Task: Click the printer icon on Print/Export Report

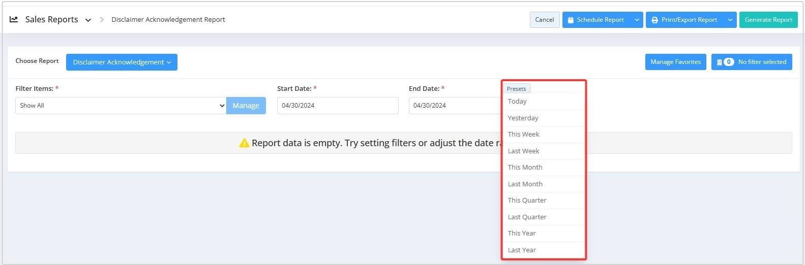Action: [x=654, y=20]
